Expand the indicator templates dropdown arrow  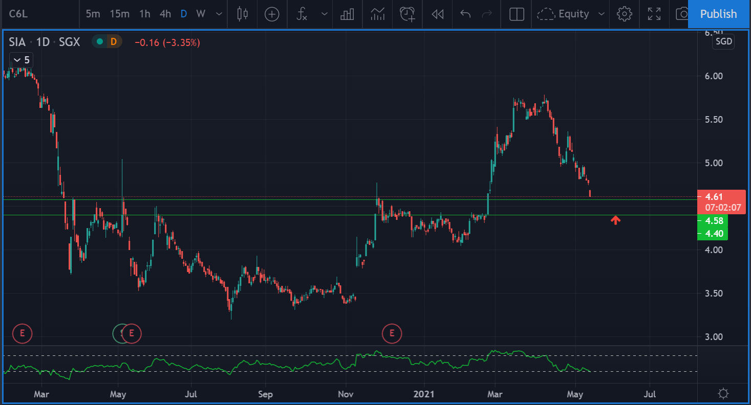324,14
